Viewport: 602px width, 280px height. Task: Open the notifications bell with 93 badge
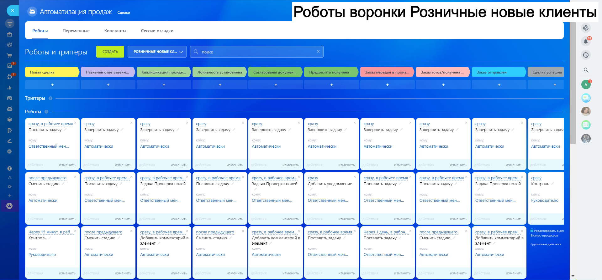(586, 41)
